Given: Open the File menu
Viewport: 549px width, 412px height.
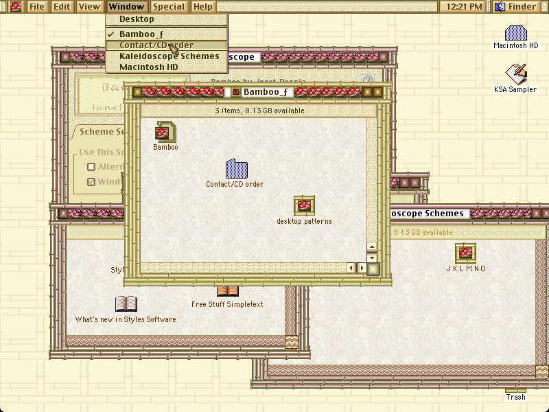Looking at the screenshot, I should point(37,7).
